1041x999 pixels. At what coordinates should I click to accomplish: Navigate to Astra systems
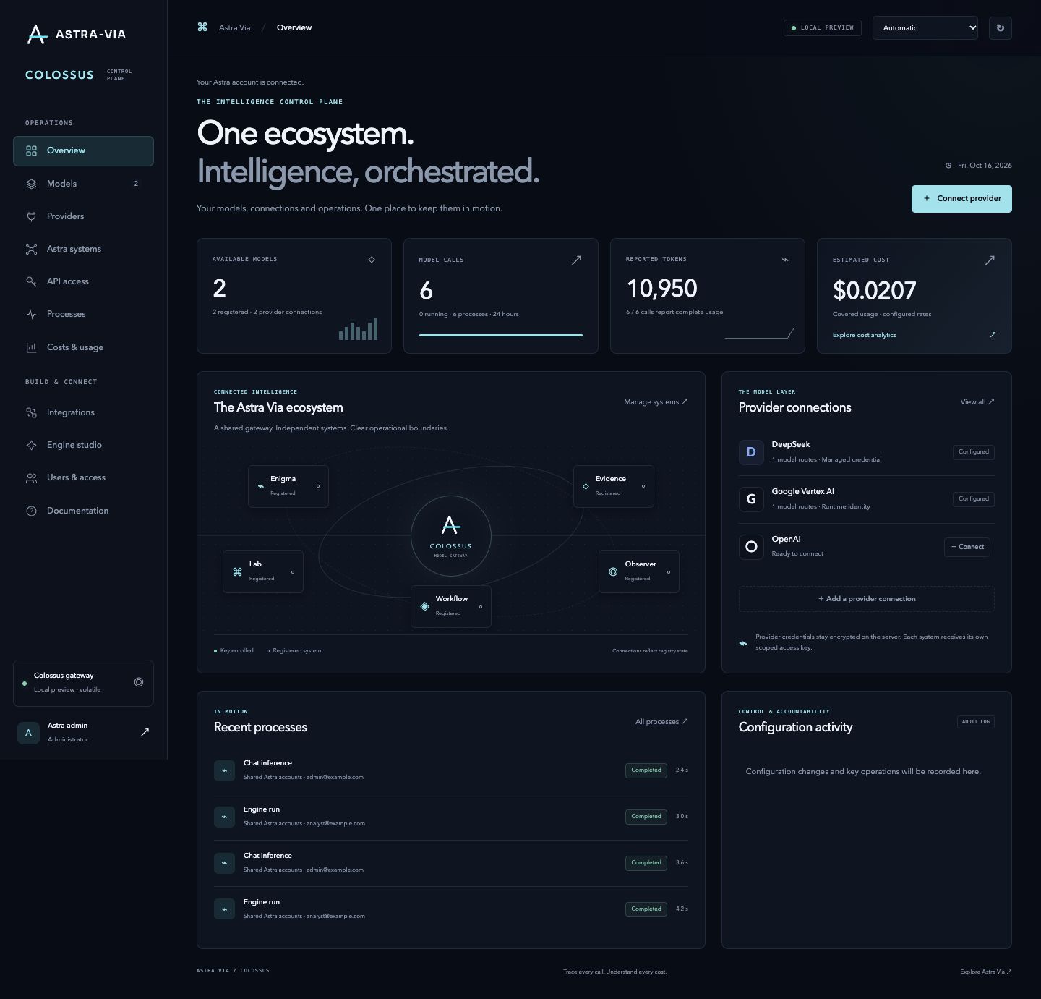coord(83,249)
